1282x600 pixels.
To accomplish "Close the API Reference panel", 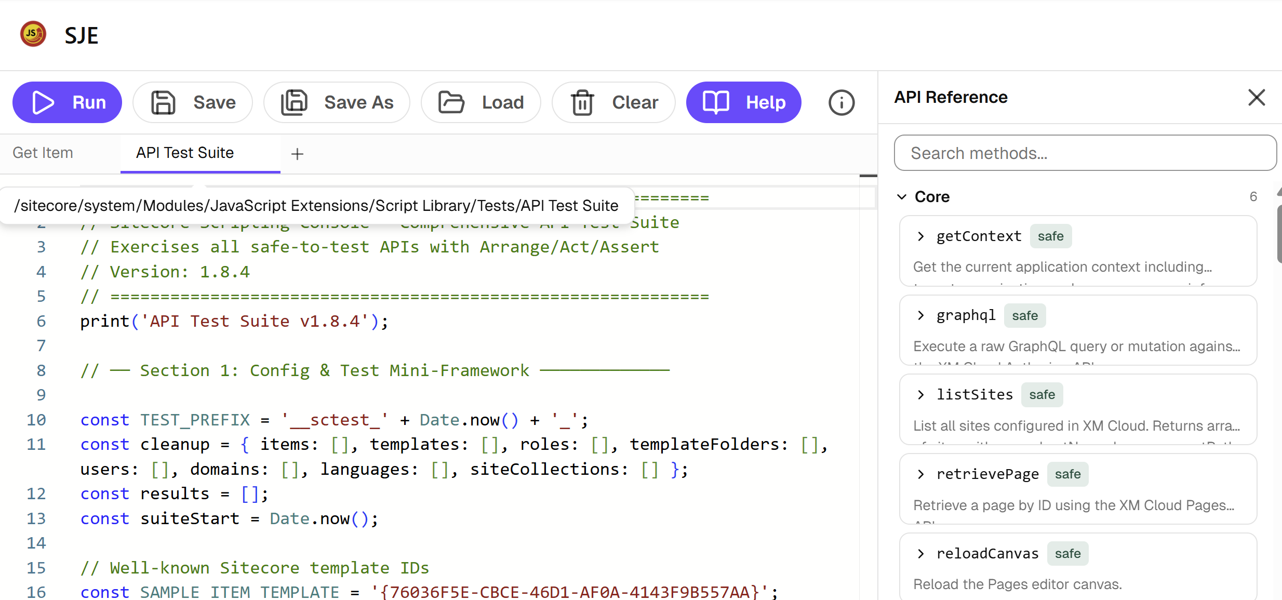I will coord(1256,98).
